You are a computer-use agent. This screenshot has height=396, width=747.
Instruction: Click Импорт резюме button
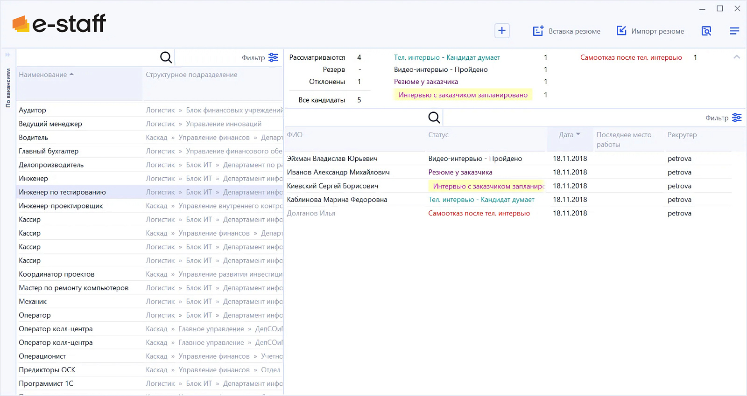coord(650,31)
